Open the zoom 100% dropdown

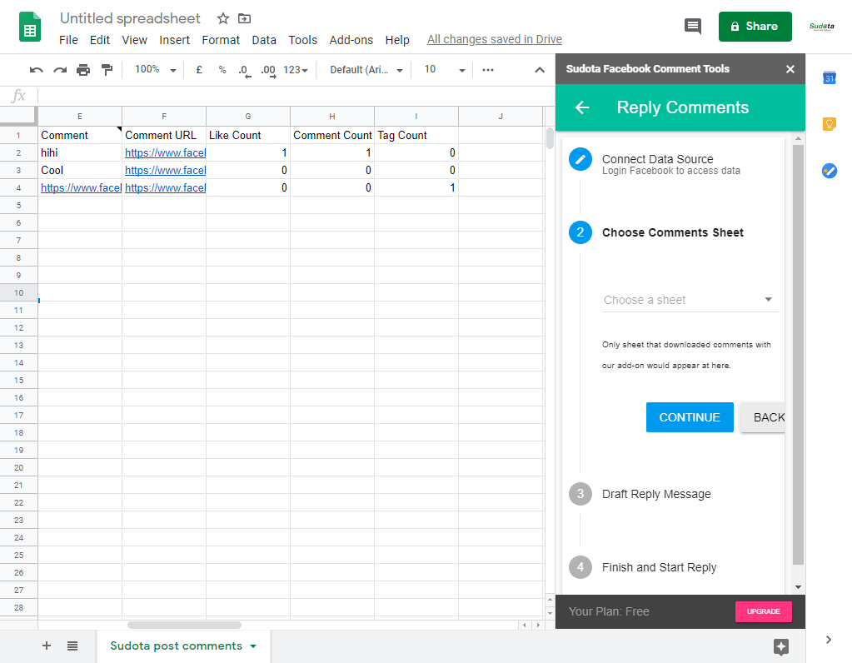tap(156, 70)
